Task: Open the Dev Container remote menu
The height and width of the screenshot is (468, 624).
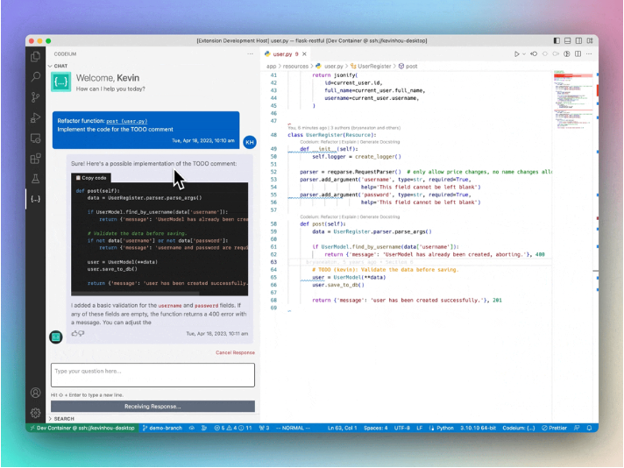Action: tap(82, 429)
